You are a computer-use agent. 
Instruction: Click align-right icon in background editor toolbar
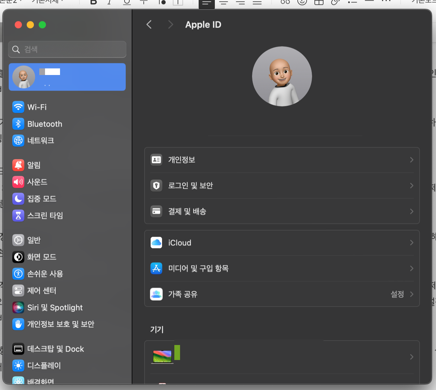point(240,3)
